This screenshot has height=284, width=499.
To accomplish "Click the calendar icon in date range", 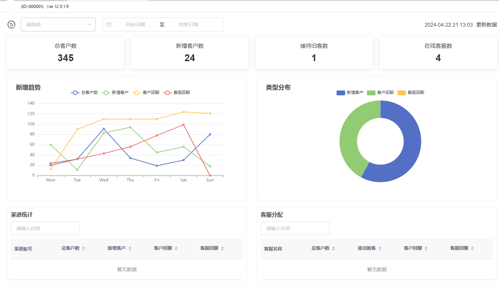I will click(109, 25).
